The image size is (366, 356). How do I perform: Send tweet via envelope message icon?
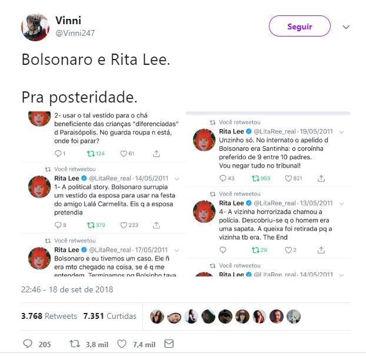point(169,344)
